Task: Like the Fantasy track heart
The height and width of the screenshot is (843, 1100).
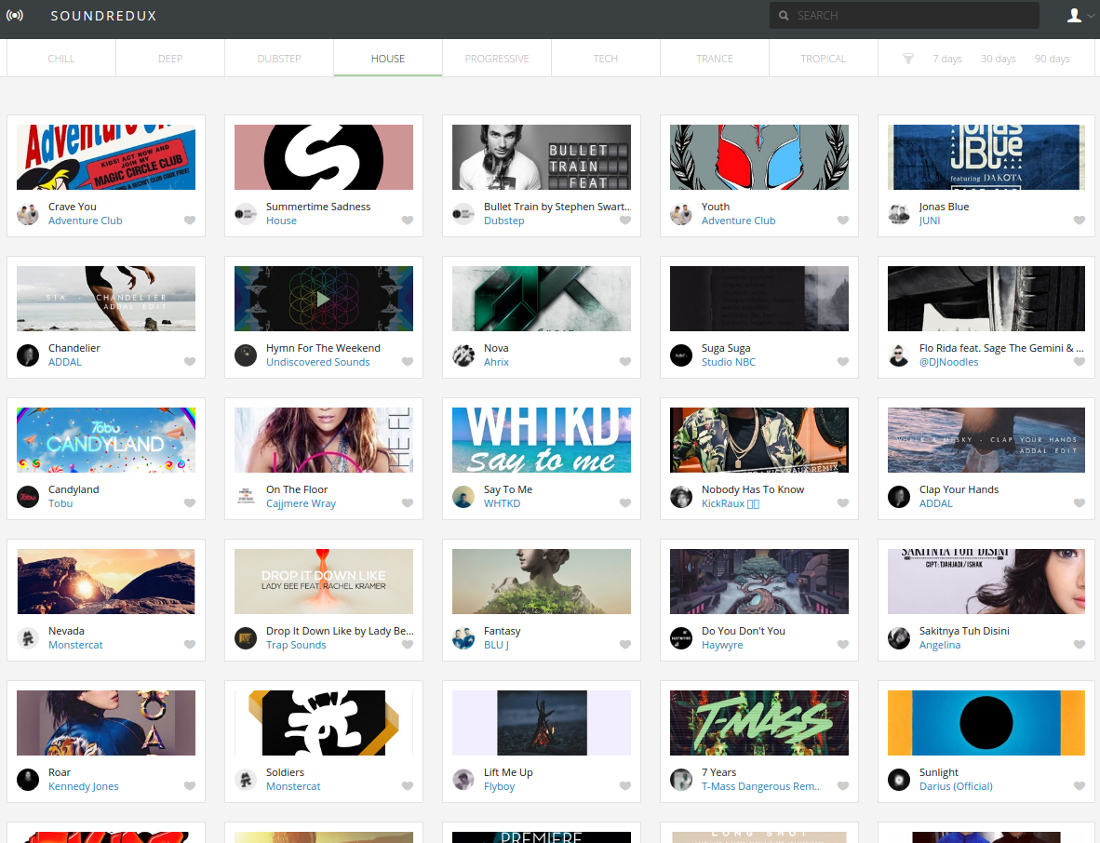Action: [x=625, y=645]
